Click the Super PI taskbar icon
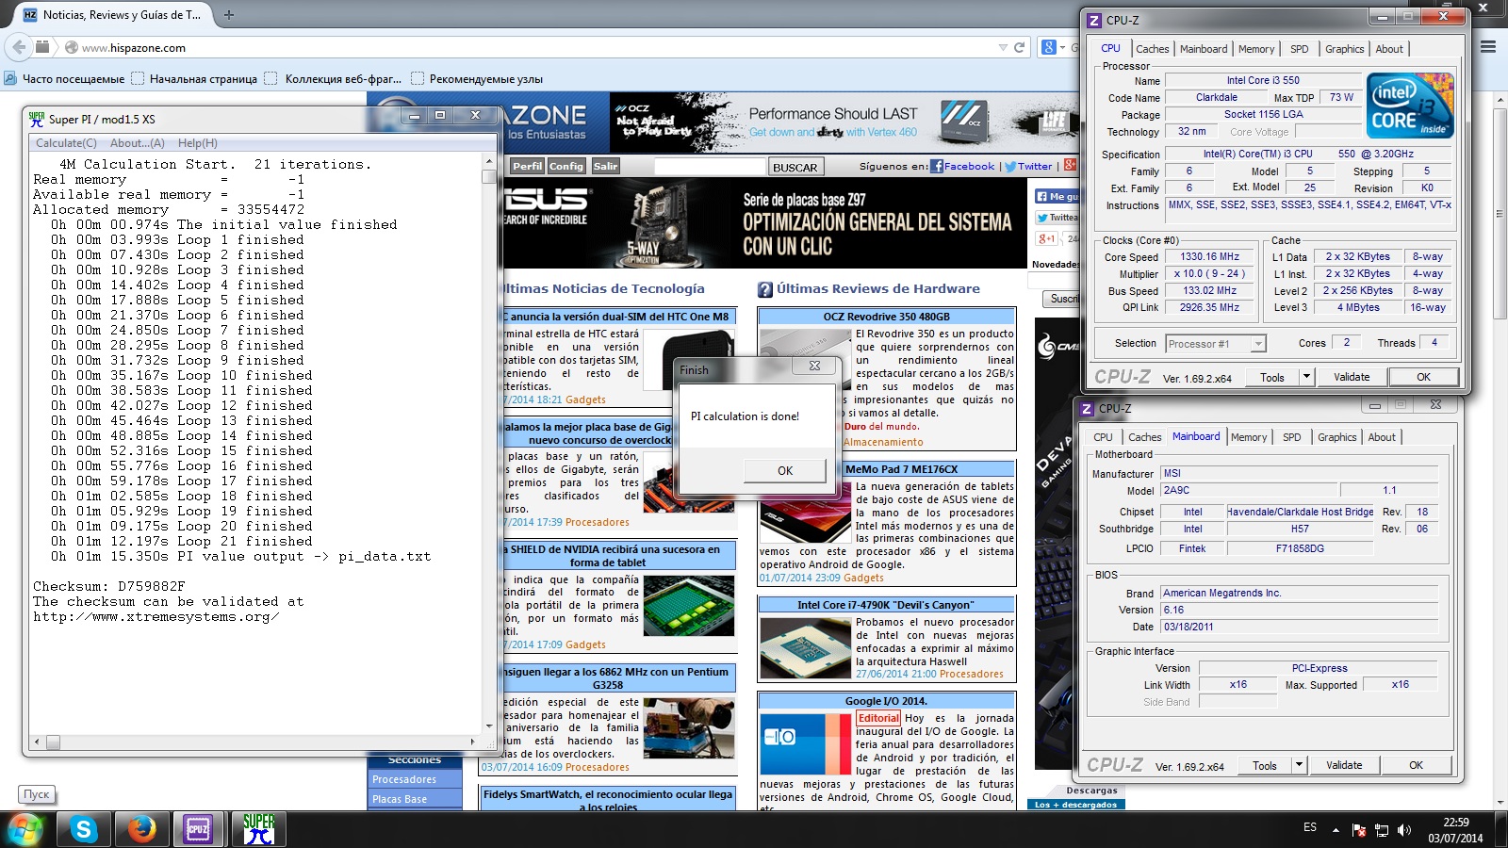This screenshot has height=848, width=1508. [257, 829]
